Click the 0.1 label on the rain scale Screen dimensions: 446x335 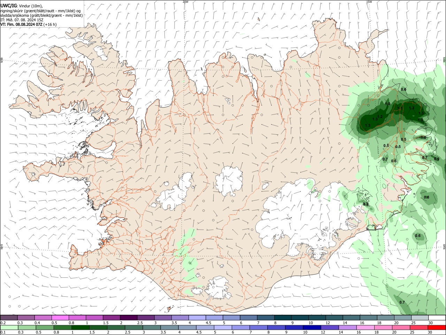coord(3,333)
